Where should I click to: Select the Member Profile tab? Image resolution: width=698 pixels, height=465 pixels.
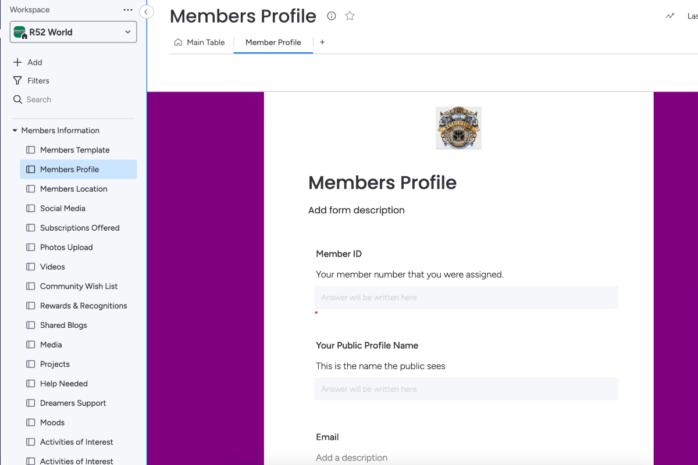tap(273, 42)
